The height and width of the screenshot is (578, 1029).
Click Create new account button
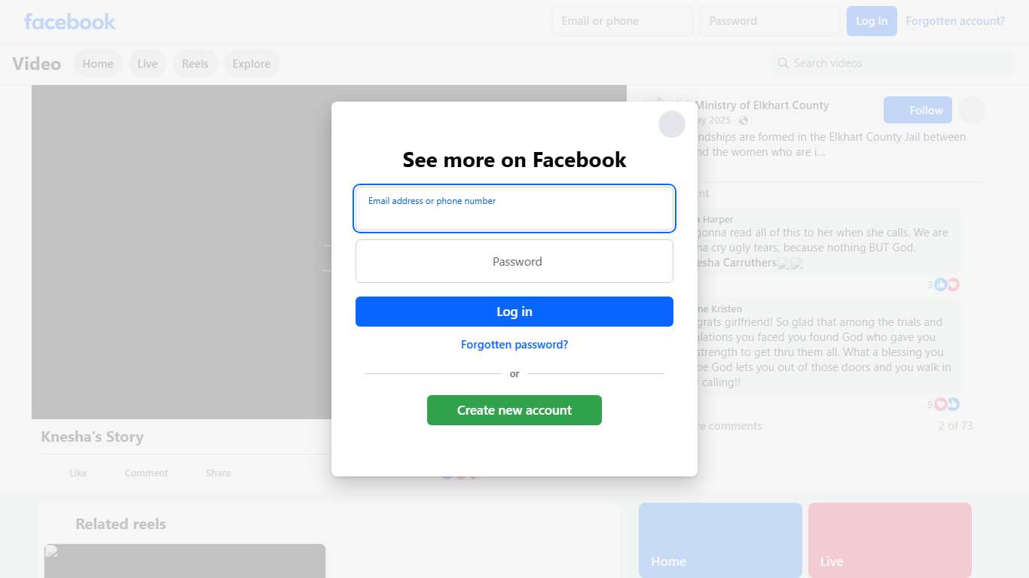click(514, 410)
